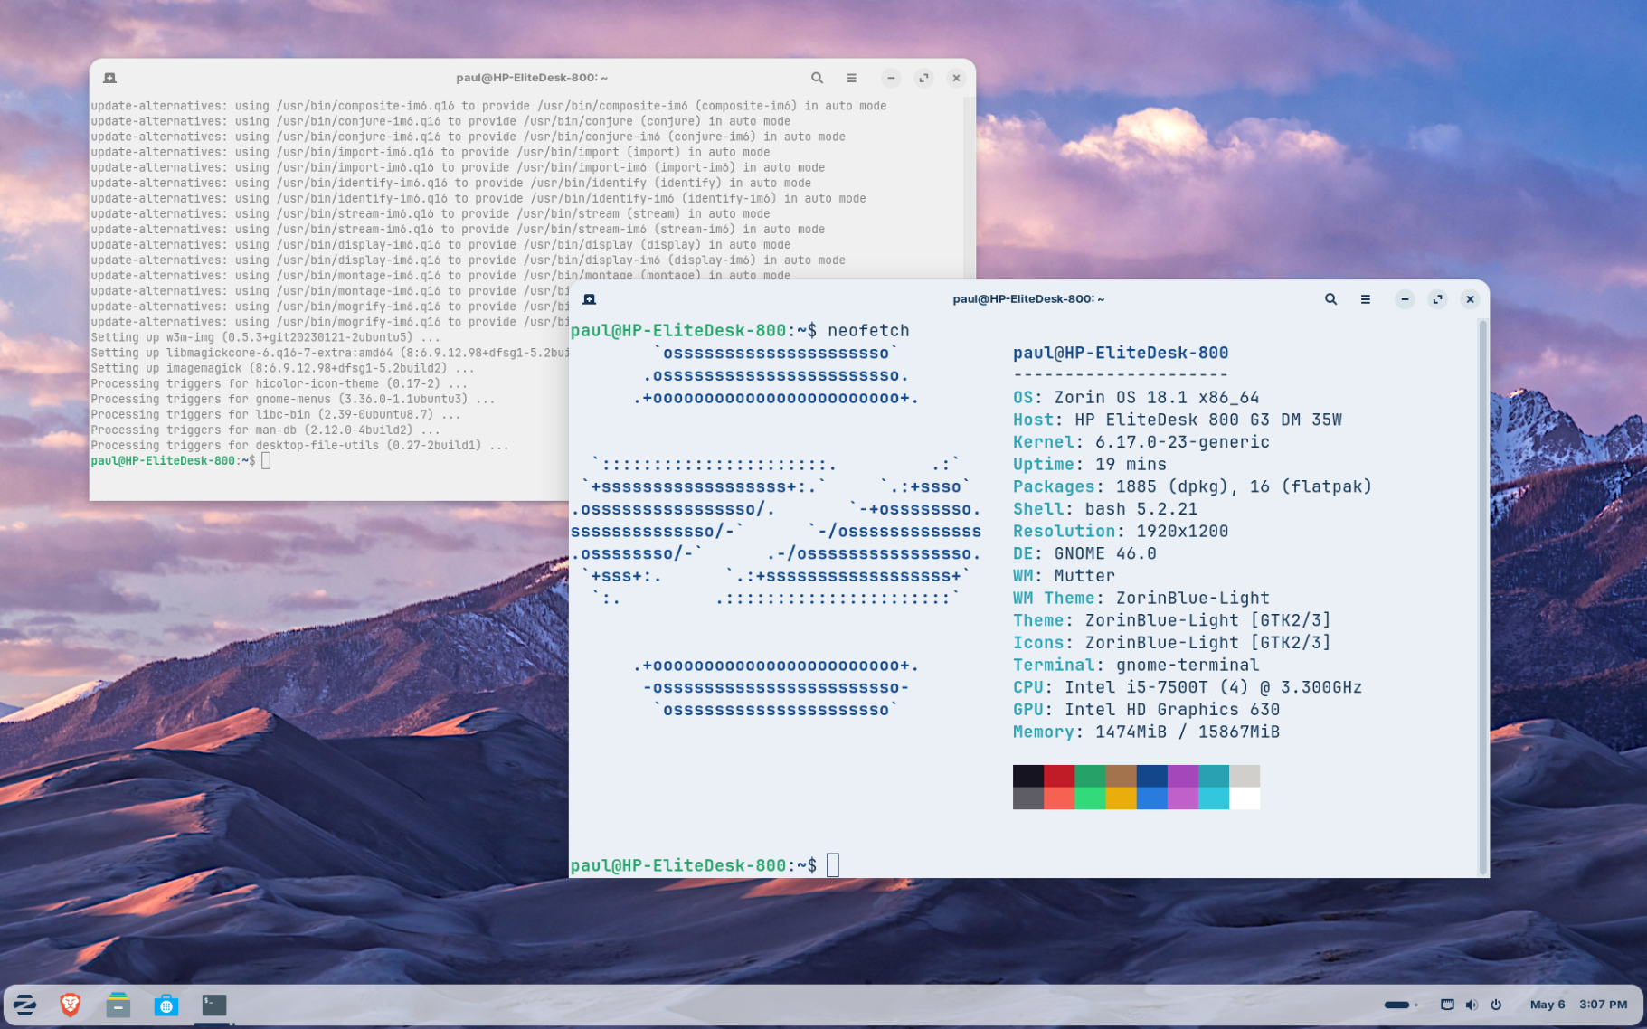
Task: Open the volume control in system tray
Action: (x=1472, y=1005)
